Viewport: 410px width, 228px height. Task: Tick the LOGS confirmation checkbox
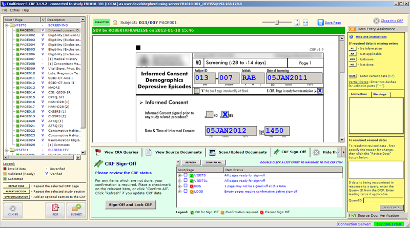click(186, 191)
